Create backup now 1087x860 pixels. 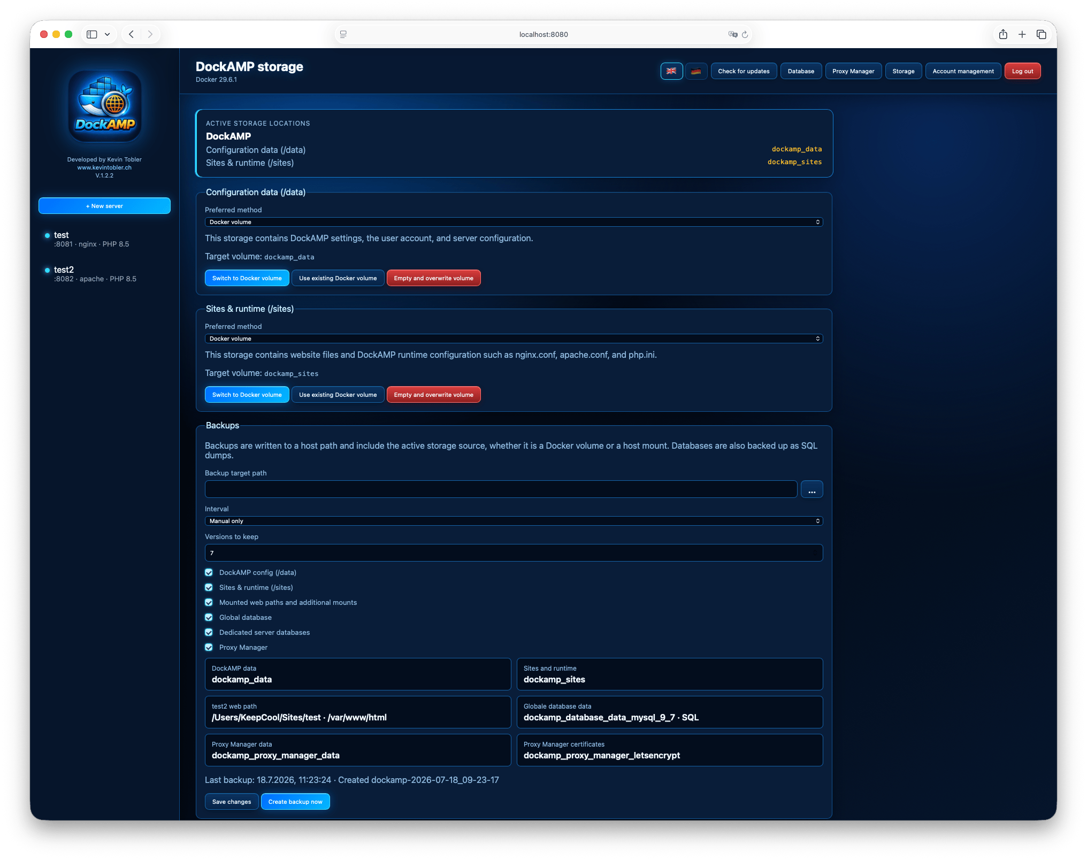[295, 802]
